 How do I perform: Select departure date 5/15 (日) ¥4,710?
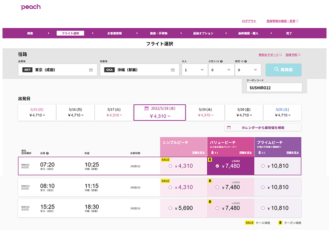(x=37, y=112)
